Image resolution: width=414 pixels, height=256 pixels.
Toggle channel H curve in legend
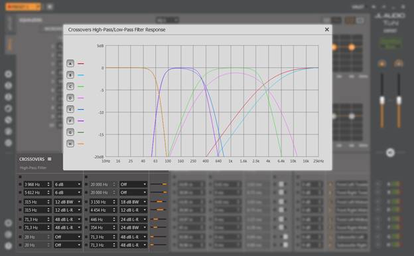(x=70, y=144)
